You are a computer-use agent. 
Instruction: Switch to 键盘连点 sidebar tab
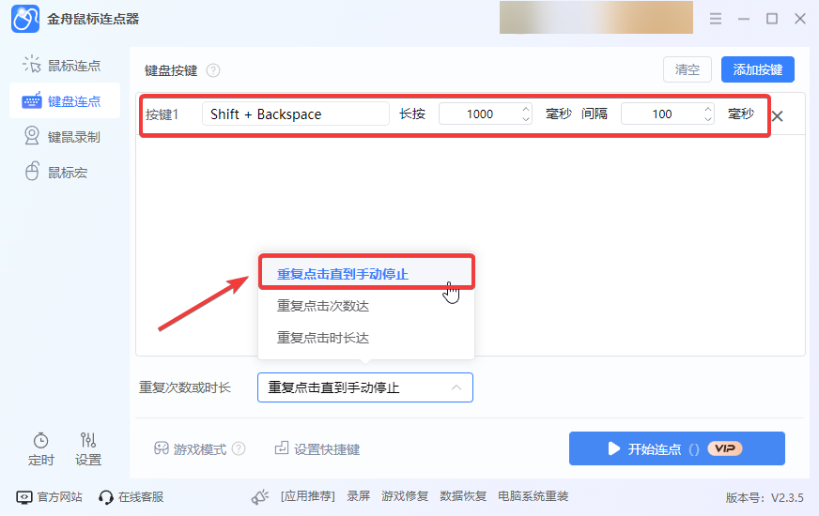(x=65, y=100)
